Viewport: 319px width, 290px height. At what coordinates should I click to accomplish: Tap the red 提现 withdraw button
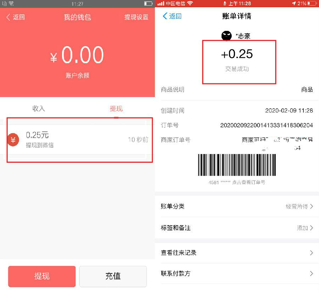tap(42, 276)
